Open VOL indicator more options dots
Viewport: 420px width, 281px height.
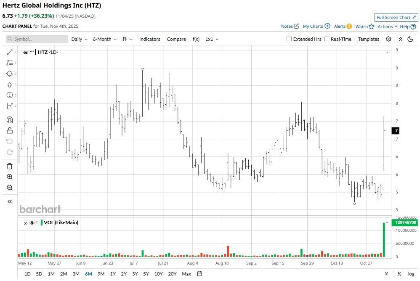(x=38, y=222)
